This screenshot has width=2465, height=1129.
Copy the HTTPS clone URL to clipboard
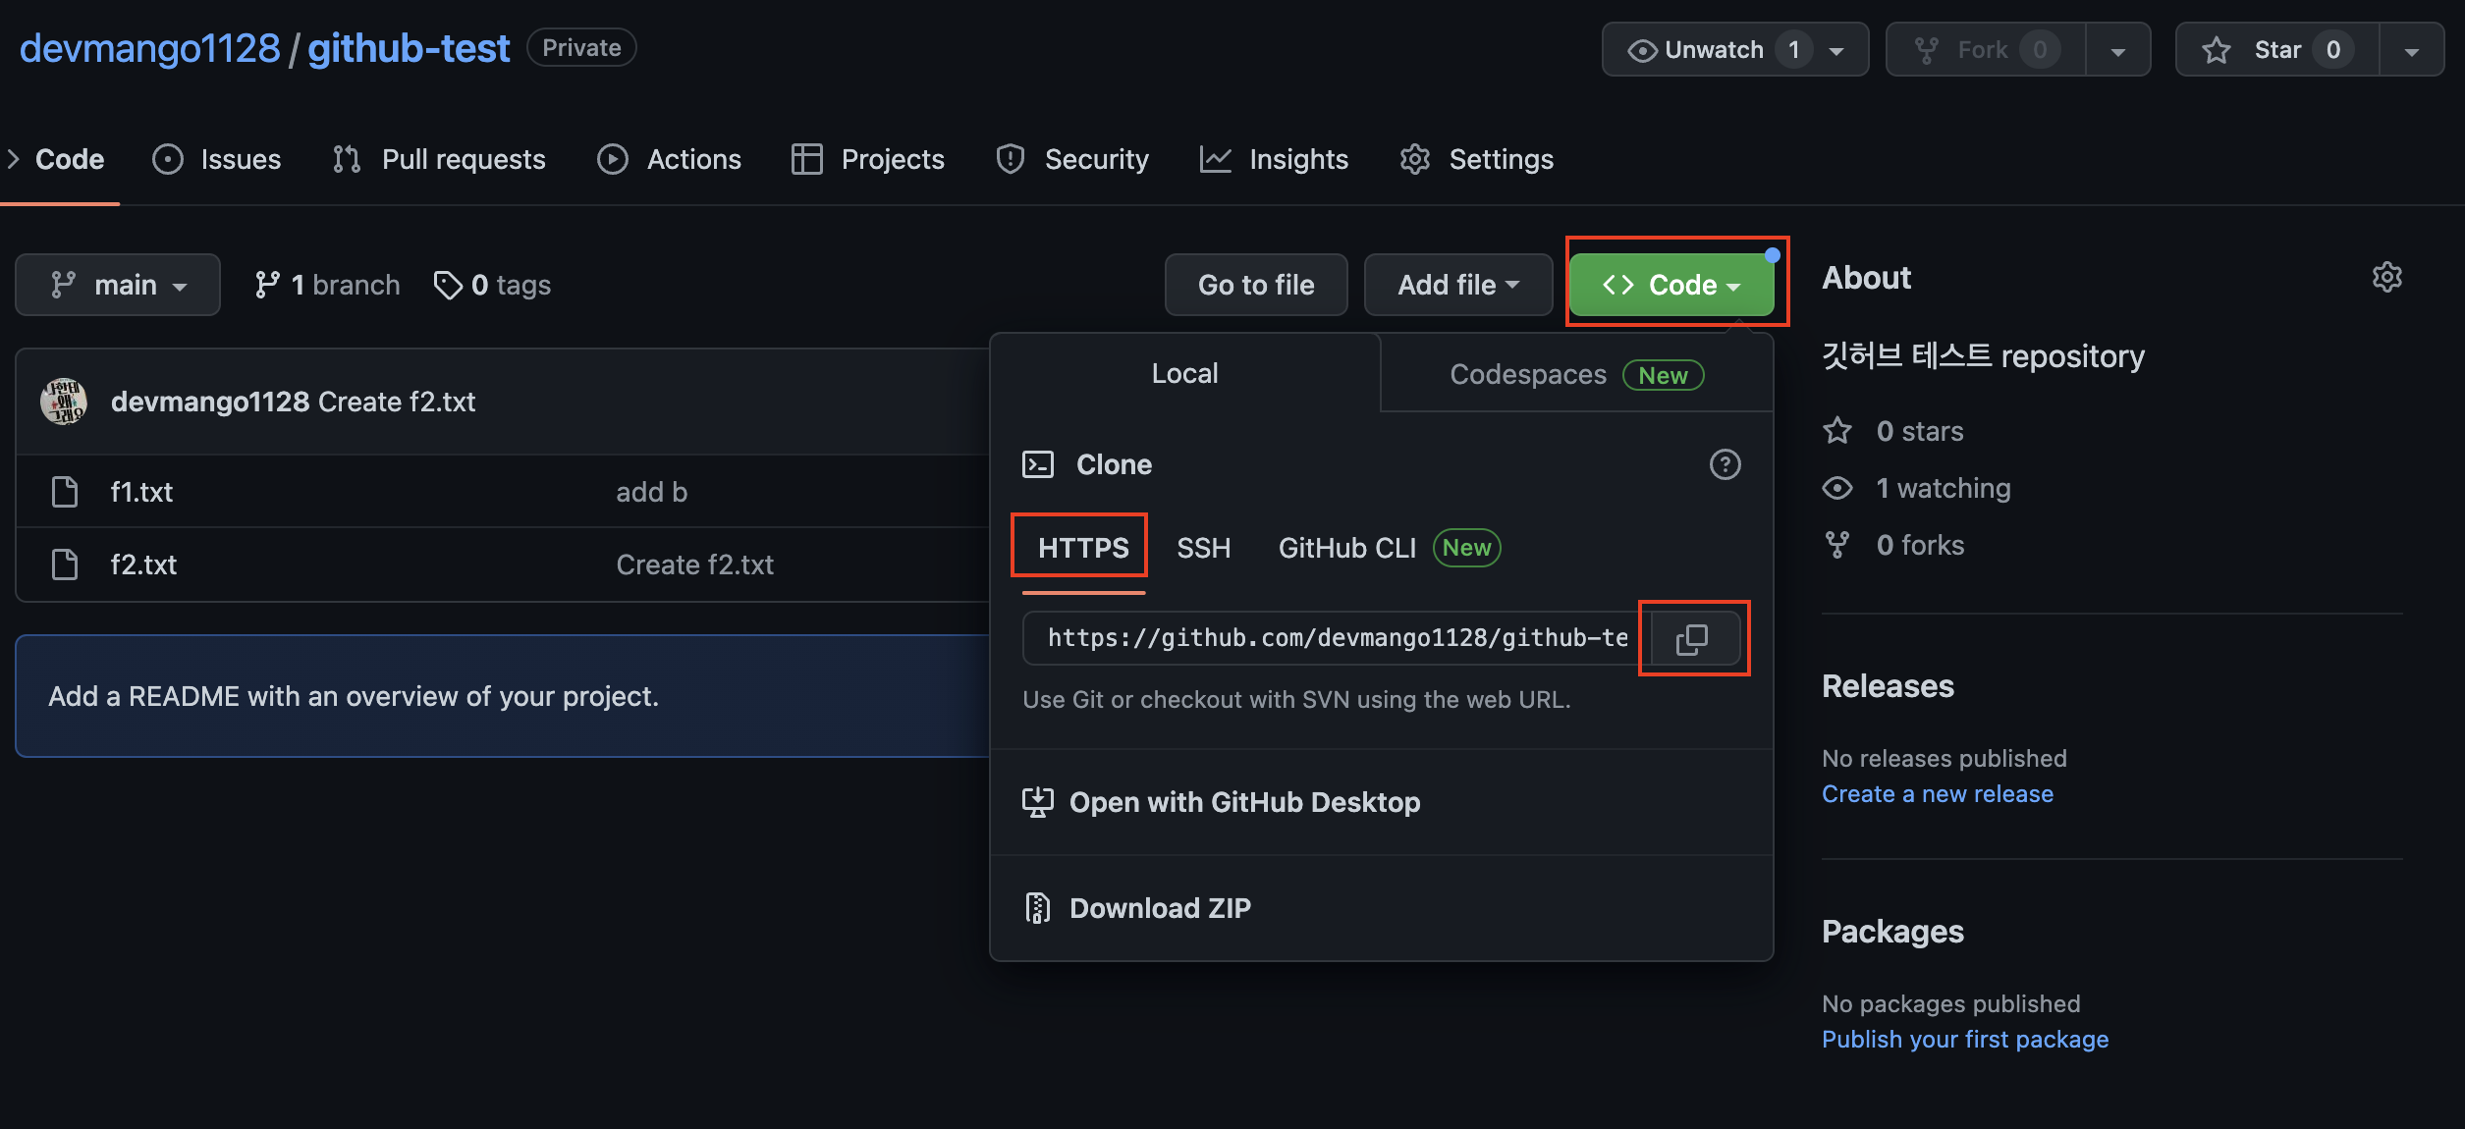1692,639
